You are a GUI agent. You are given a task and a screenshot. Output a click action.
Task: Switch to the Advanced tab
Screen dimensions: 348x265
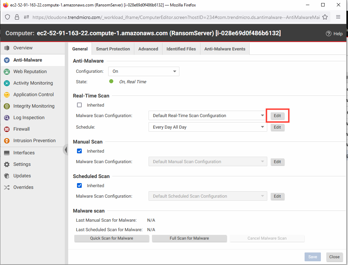coord(148,49)
